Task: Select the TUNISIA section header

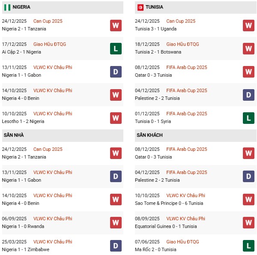Action: tap(154, 7)
